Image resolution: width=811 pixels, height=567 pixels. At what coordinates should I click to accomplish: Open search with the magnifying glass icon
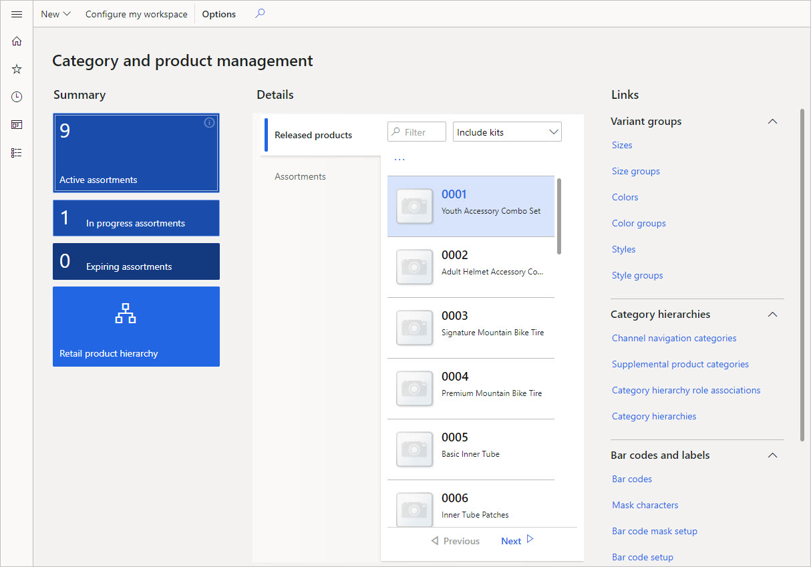[x=260, y=13]
